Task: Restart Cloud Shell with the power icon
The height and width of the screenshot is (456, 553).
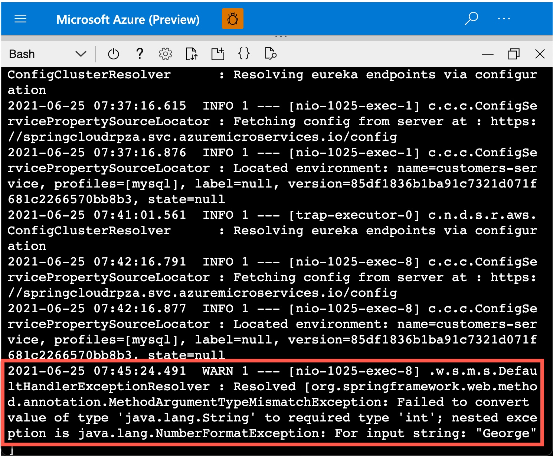Action: click(x=113, y=54)
